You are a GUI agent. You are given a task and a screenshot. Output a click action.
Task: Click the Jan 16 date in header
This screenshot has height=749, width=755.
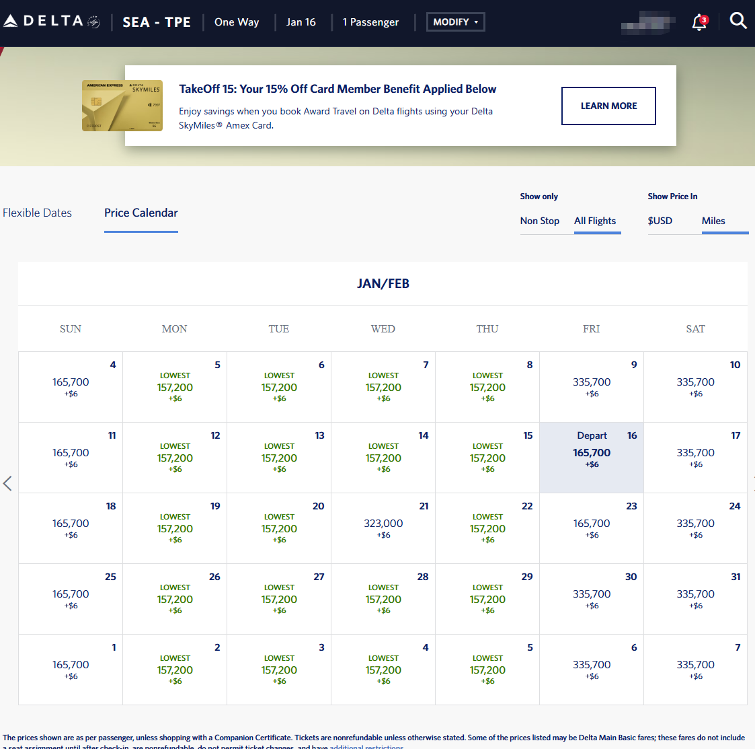click(x=301, y=22)
